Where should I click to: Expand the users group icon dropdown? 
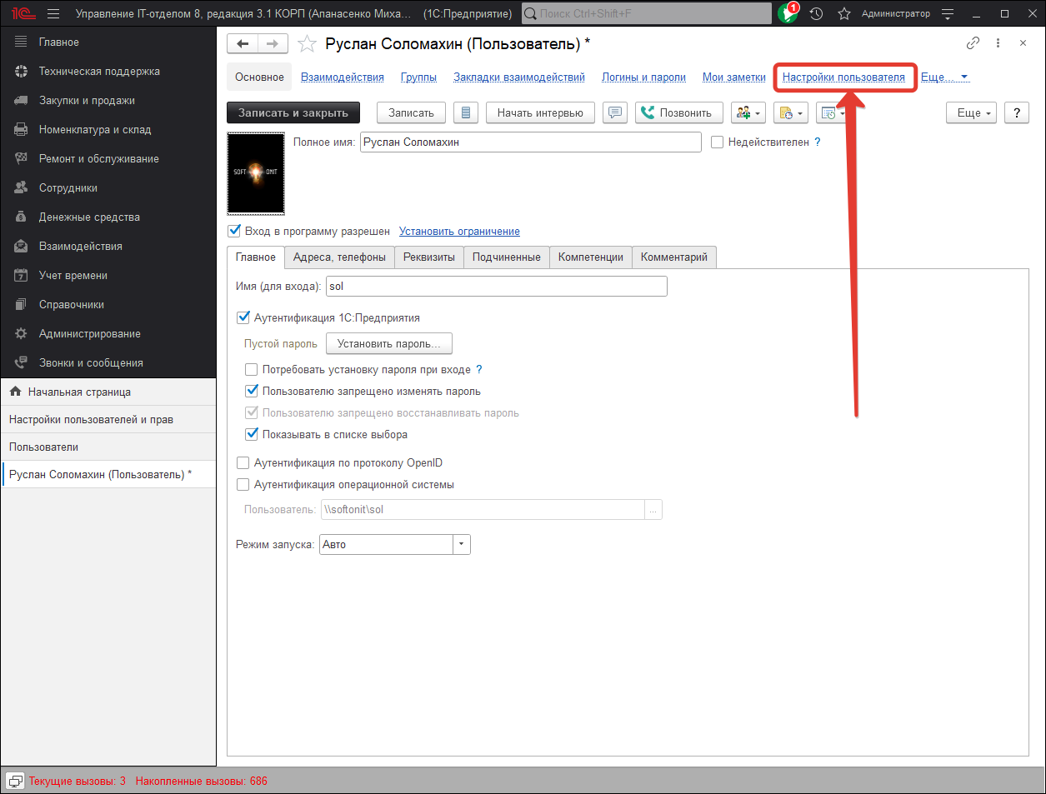click(748, 112)
